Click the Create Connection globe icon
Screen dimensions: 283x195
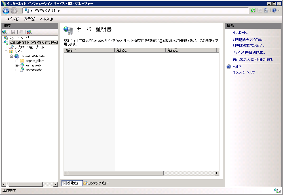coord(4,32)
